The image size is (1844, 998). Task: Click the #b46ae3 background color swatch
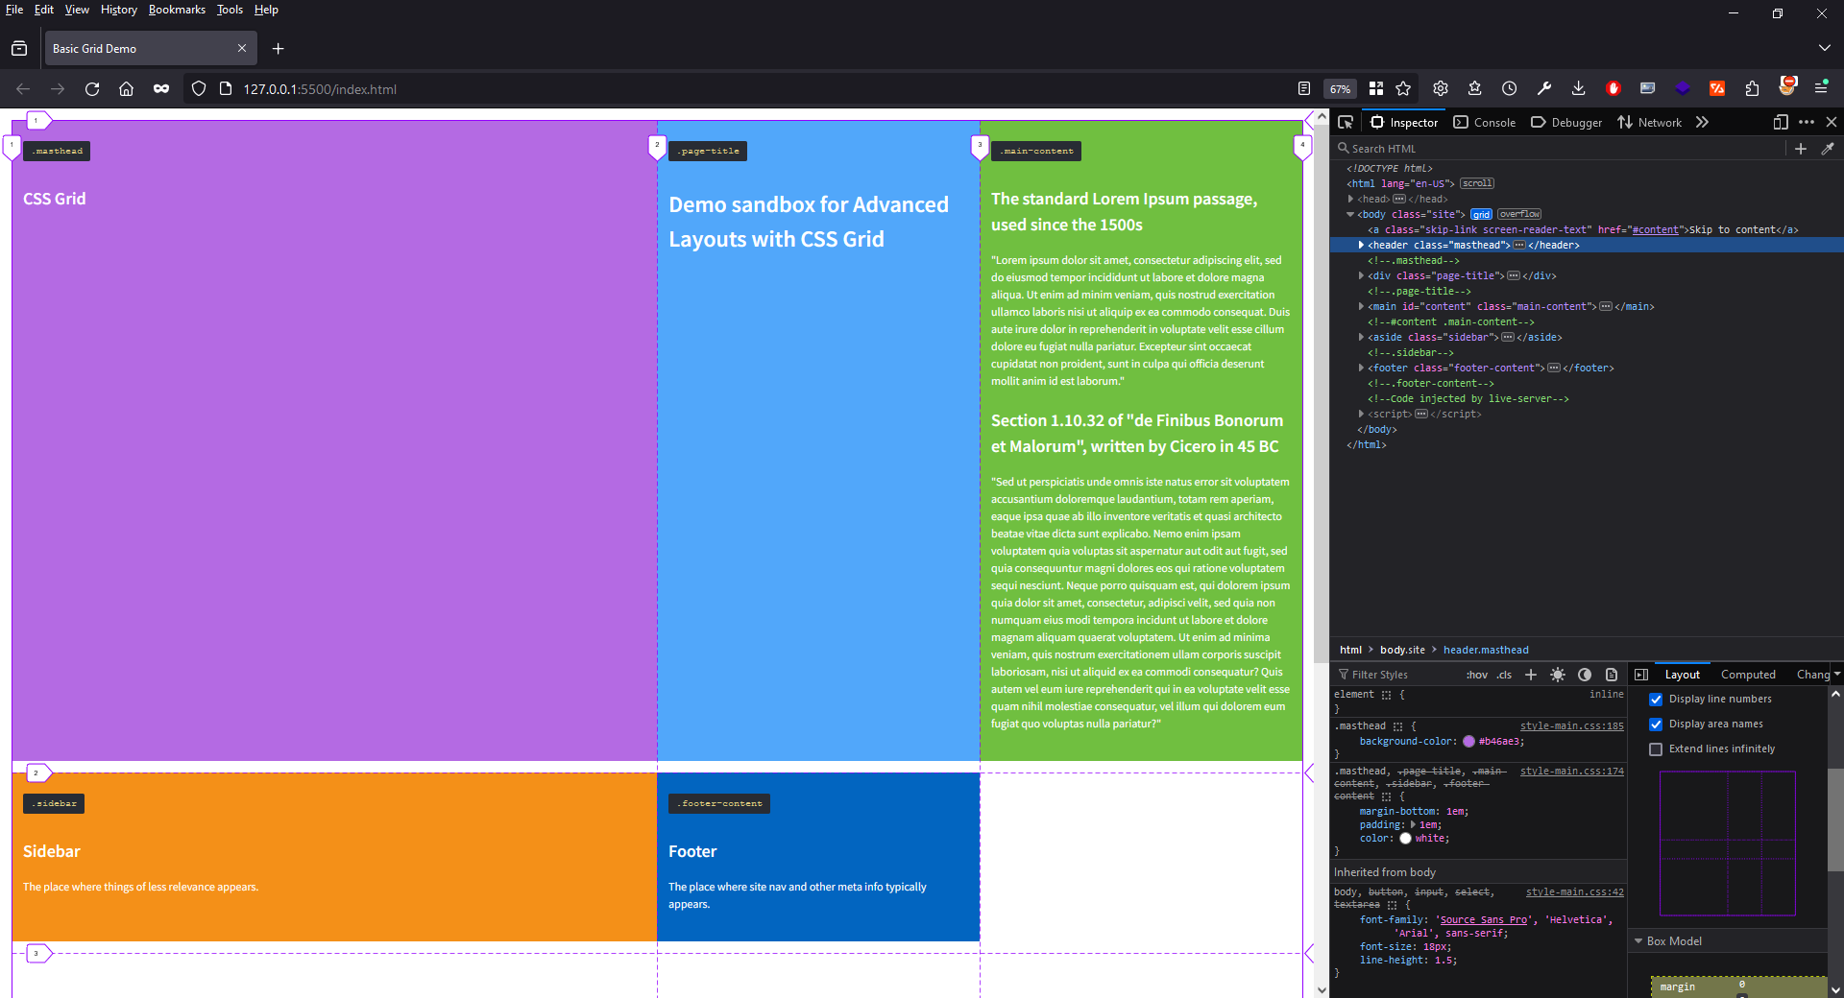pyautogui.click(x=1468, y=741)
